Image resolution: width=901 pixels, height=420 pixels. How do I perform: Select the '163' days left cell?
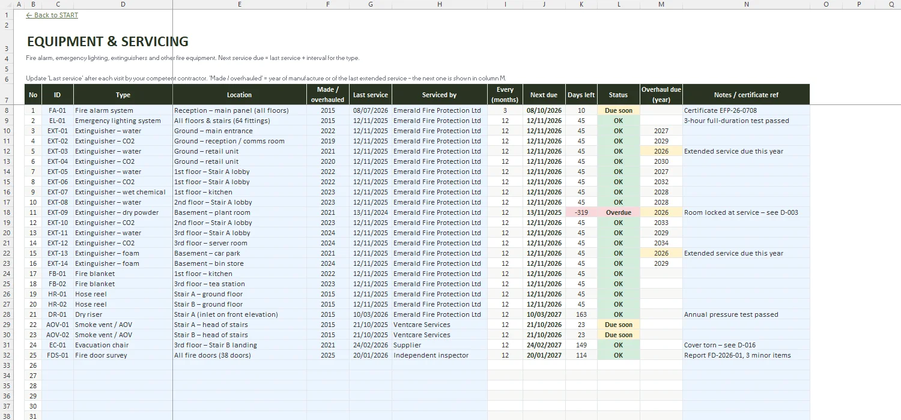581,314
